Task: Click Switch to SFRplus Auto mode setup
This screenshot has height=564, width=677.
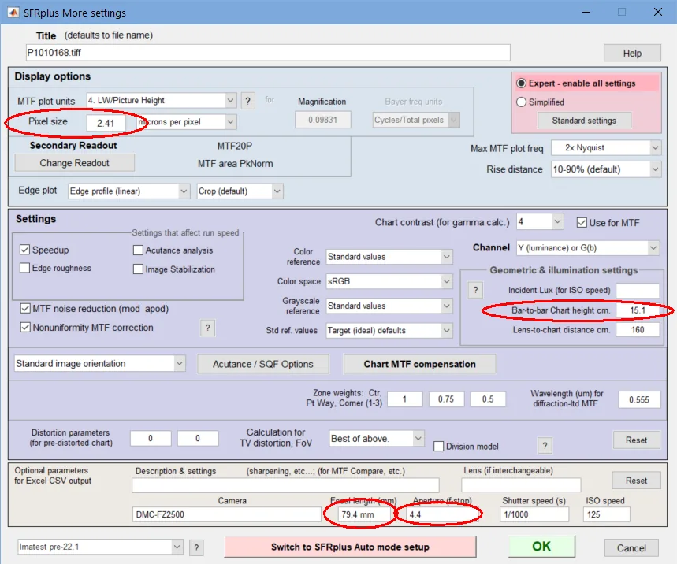Action: pyautogui.click(x=350, y=547)
